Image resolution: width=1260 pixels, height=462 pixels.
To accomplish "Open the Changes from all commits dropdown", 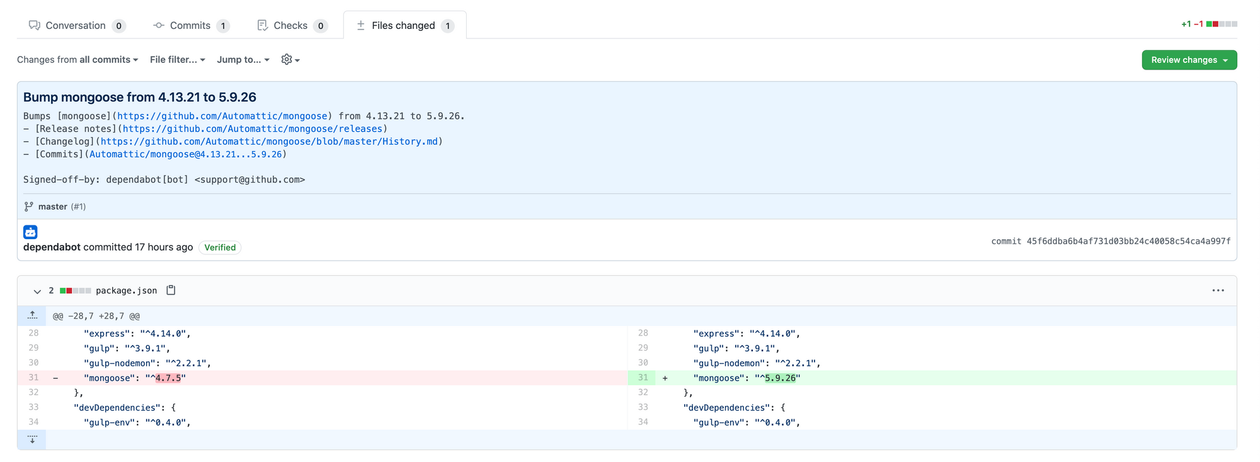I will point(77,60).
